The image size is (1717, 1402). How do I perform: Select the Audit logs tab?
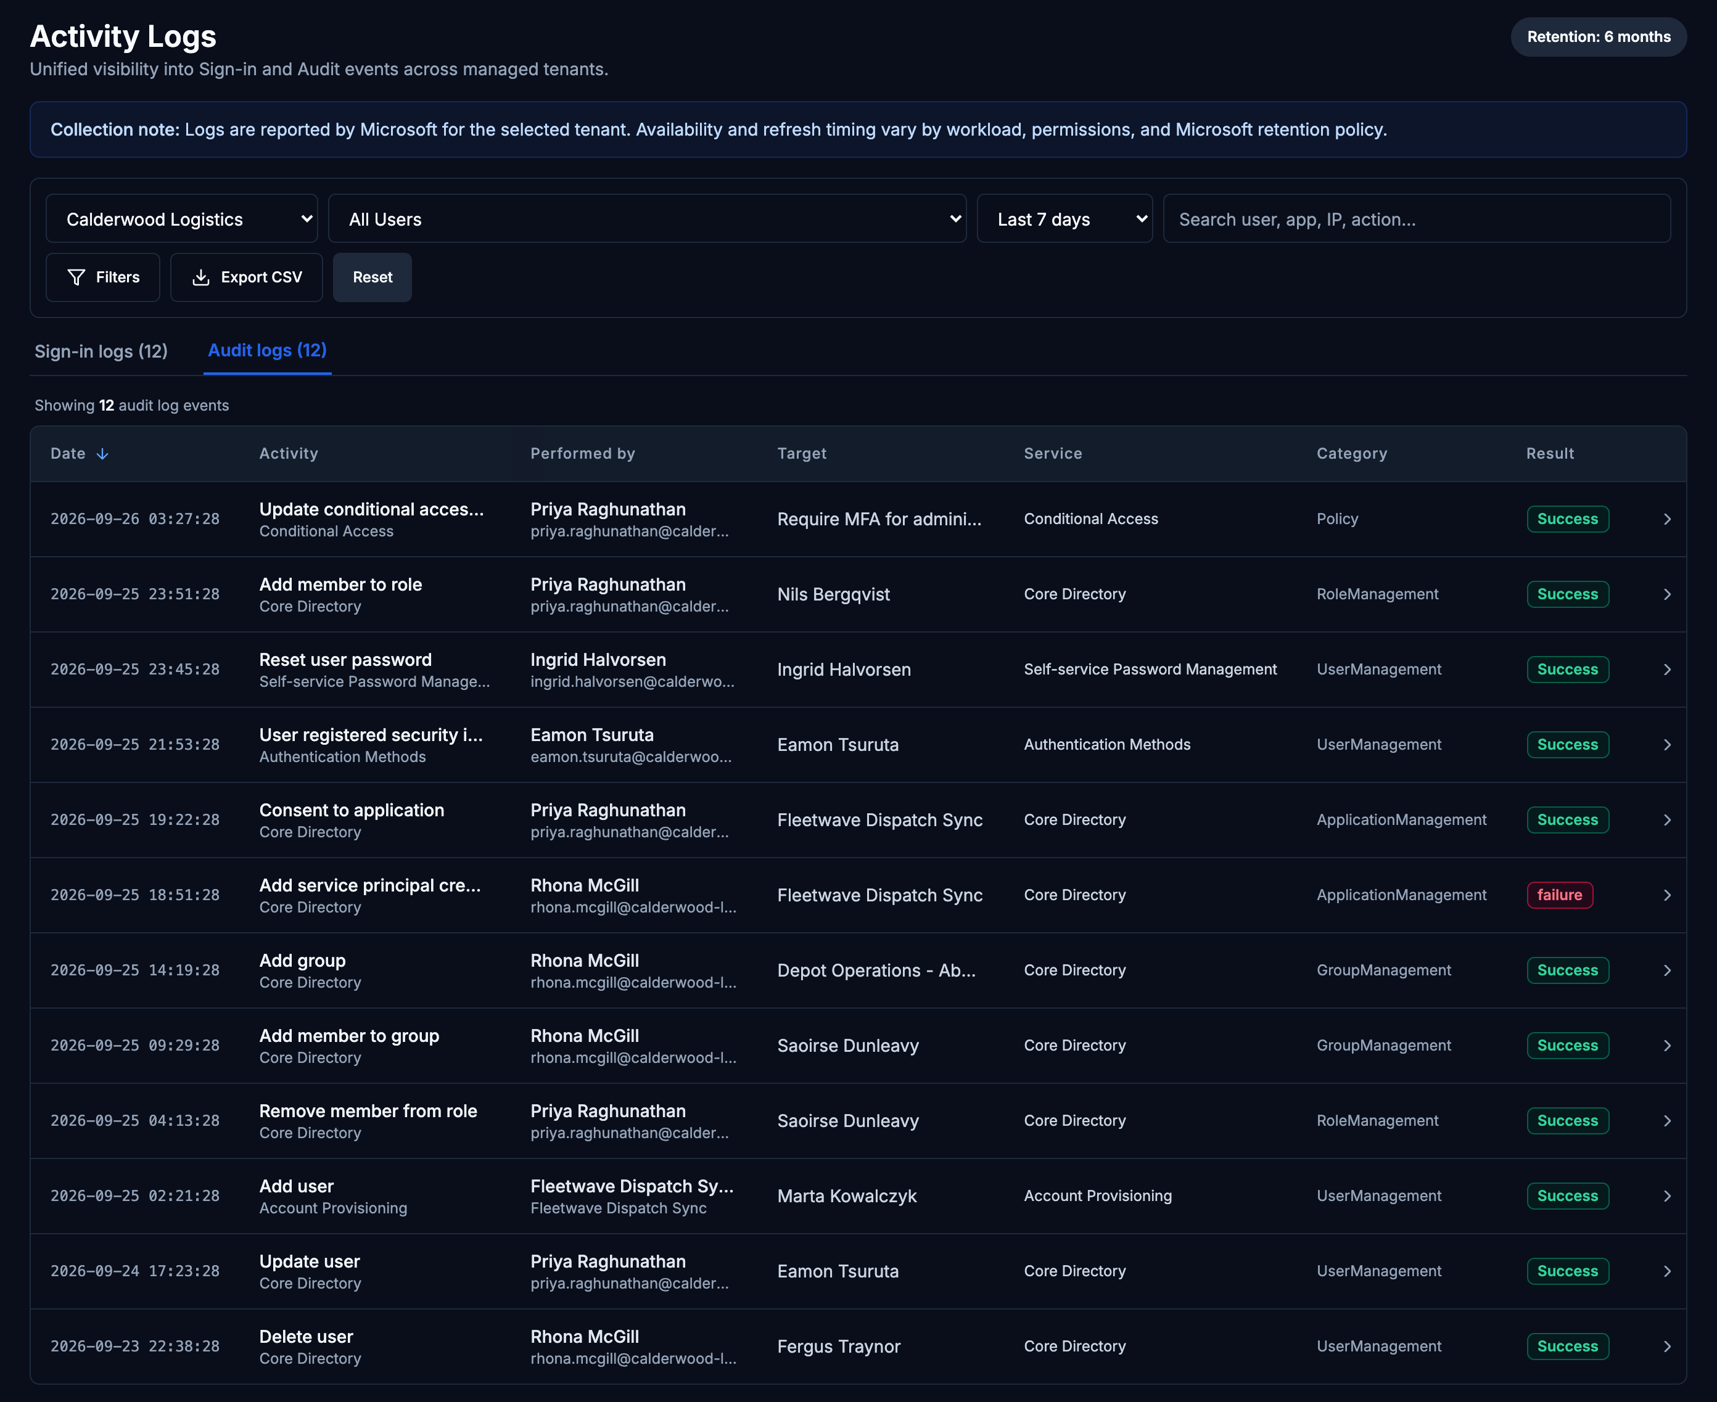pyautogui.click(x=268, y=350)
